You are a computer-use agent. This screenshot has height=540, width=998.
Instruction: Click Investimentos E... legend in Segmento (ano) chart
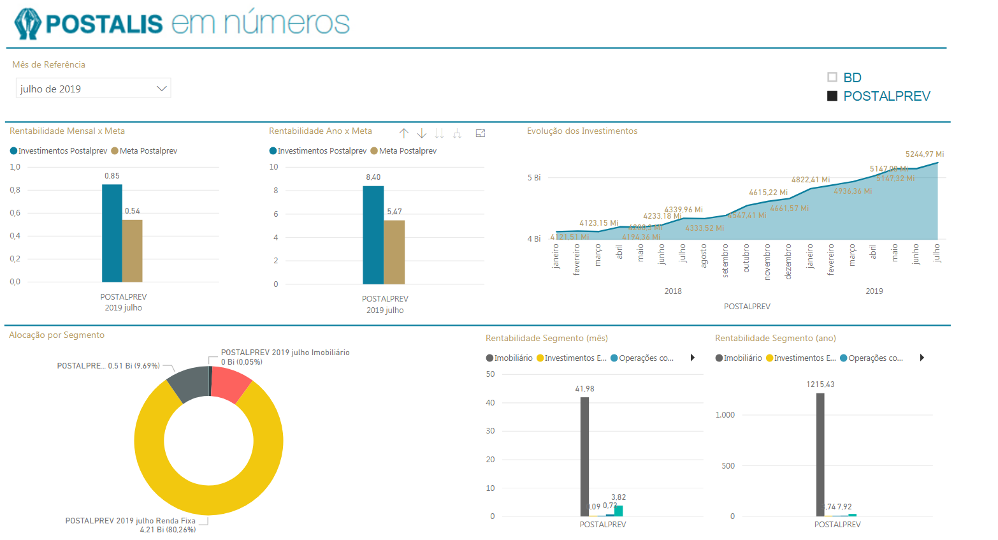tap(801, 358)
